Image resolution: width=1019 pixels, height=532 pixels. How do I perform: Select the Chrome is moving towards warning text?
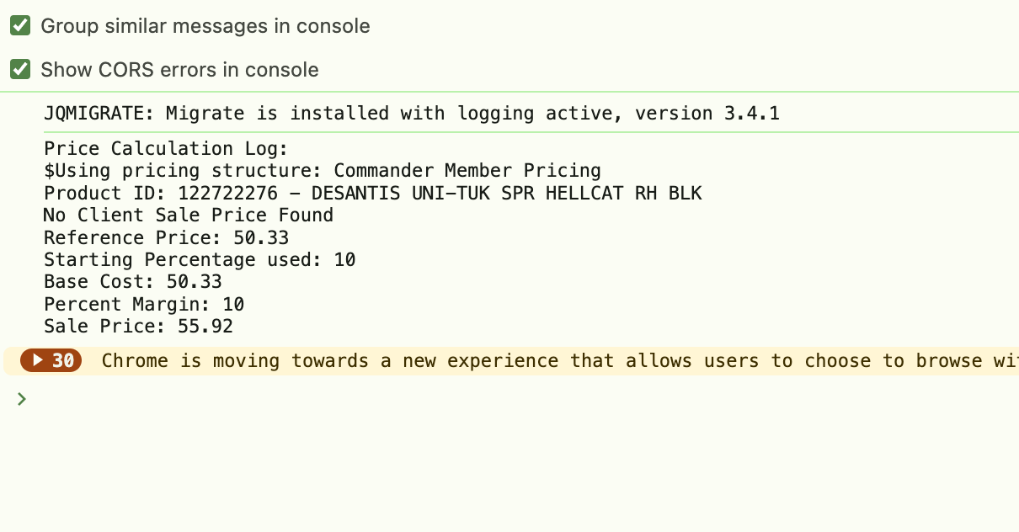click(560, 361)
